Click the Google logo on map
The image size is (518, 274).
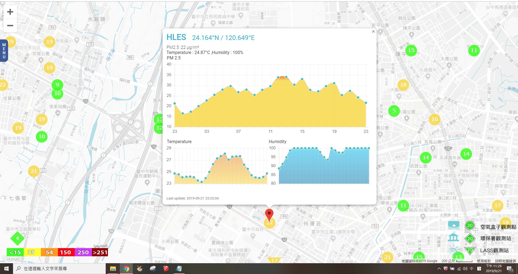coord(12,259)
